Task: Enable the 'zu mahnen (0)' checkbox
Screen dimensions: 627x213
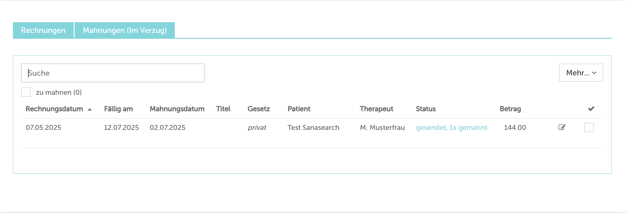Action: tap(26, 92)
